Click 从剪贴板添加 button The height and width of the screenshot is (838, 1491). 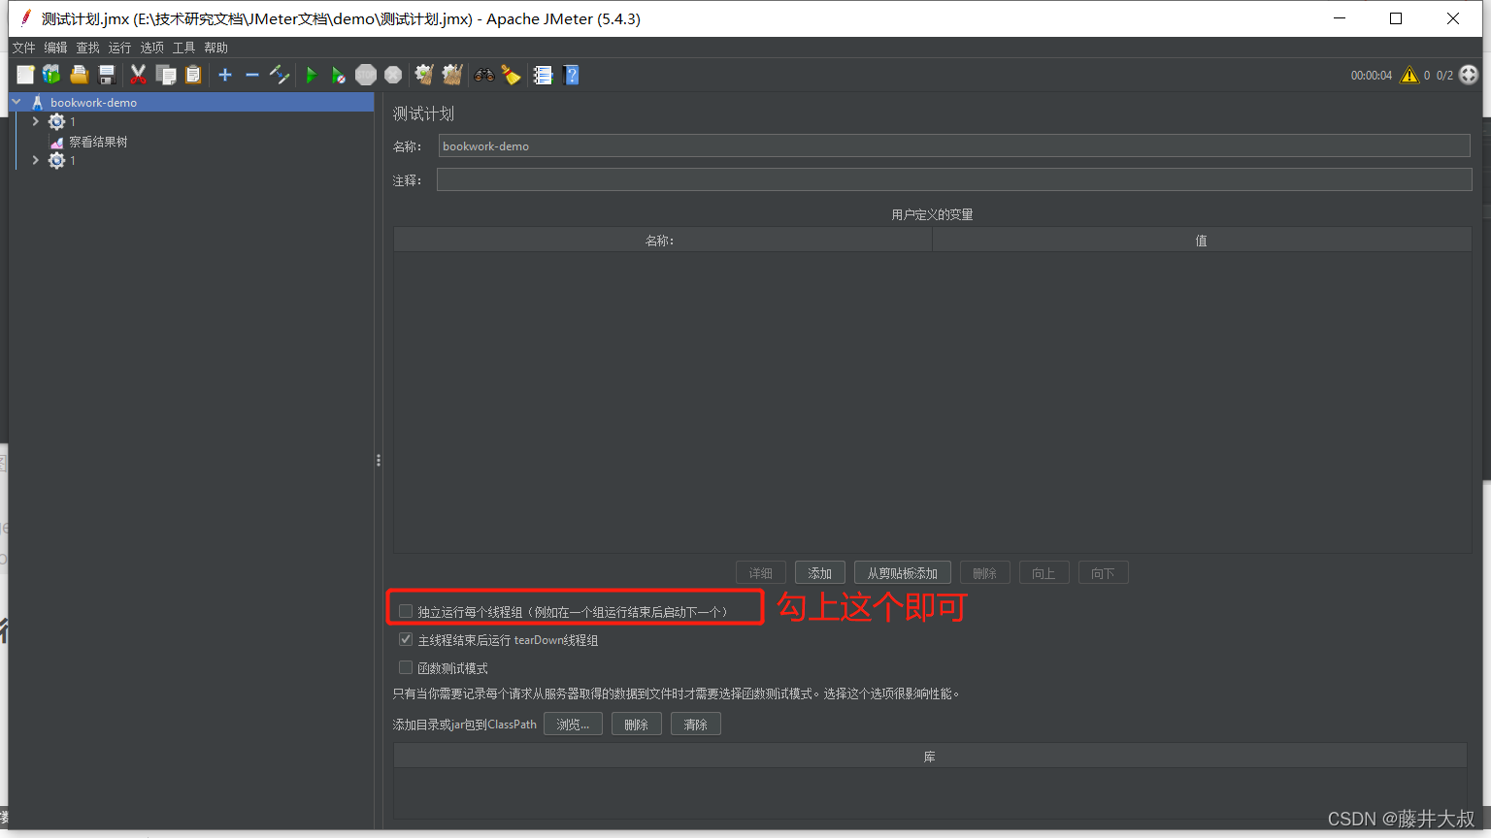pyautogui.click(x=903, y=573)
